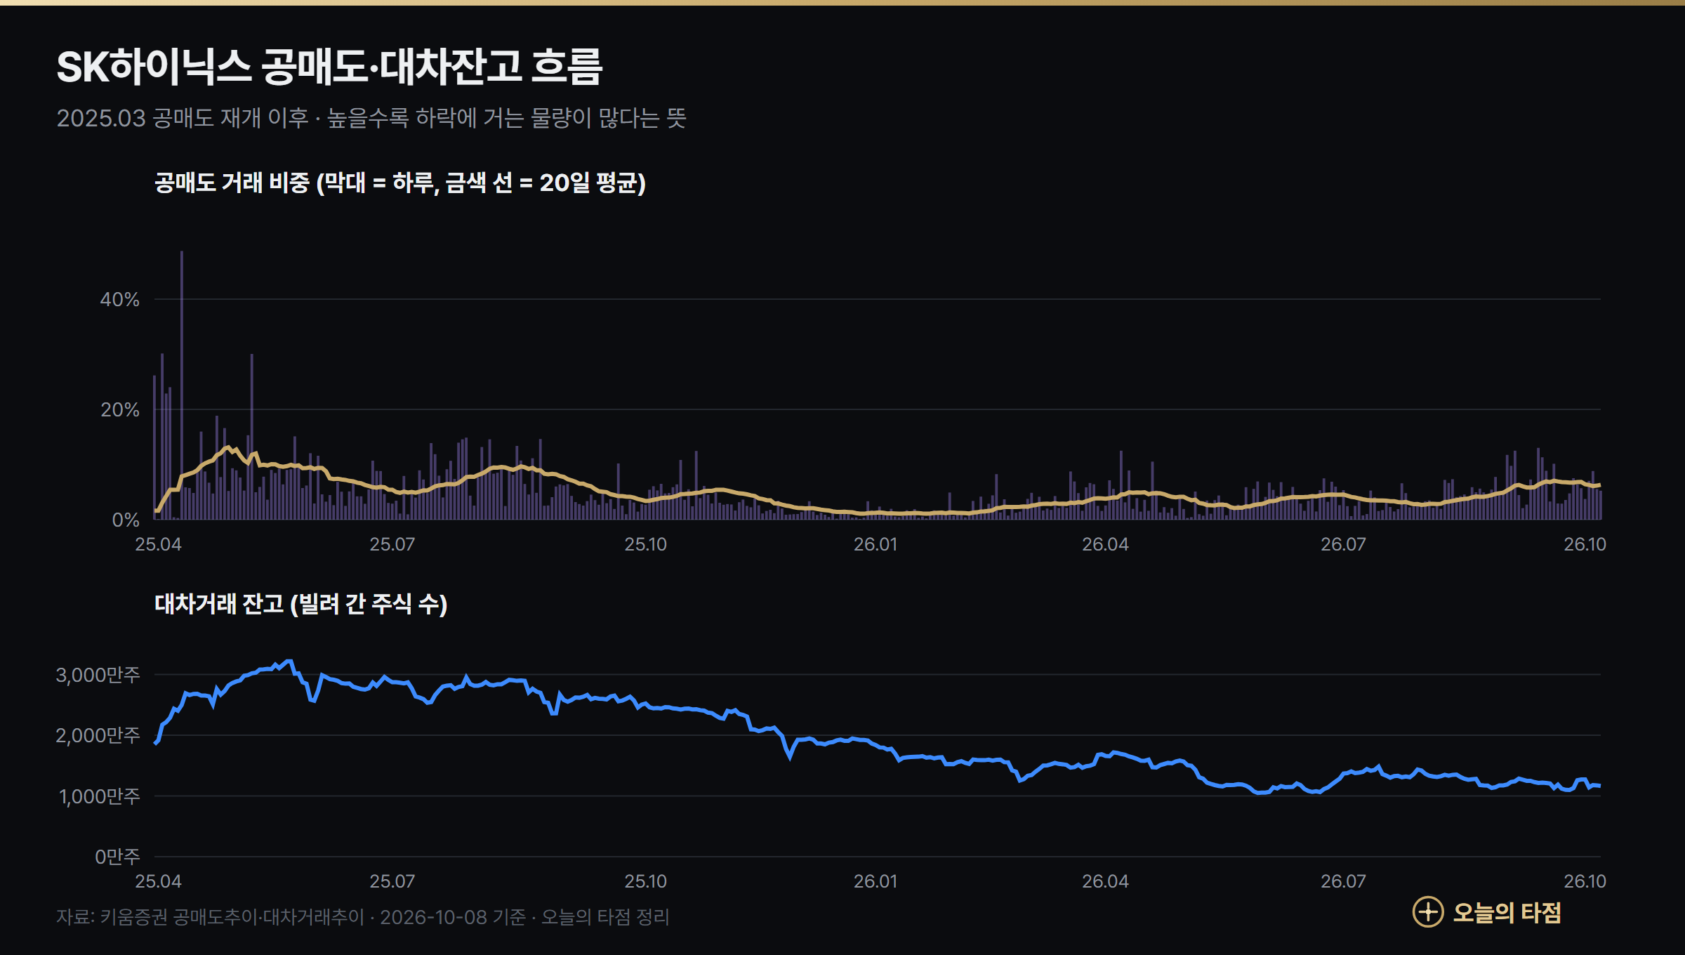Screen dimensions: 1685x955
Task: Click the 26.07 label under the upper chart
Action: pos(1344,544)
